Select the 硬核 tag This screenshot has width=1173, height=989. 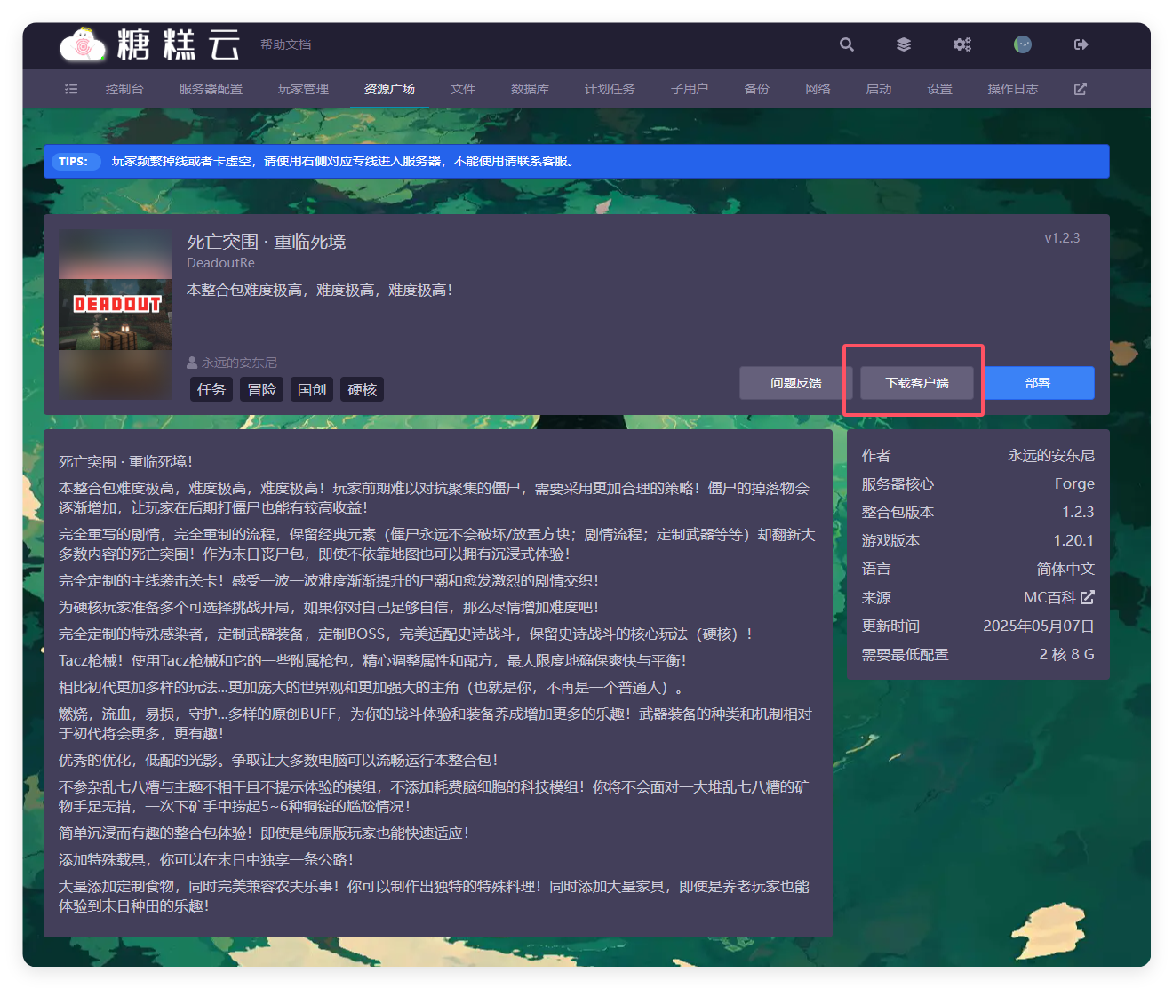(363, 389)
